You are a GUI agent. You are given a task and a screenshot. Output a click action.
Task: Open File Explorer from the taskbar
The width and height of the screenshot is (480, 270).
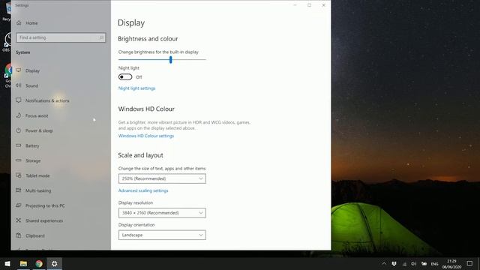(x=23, y=263)
